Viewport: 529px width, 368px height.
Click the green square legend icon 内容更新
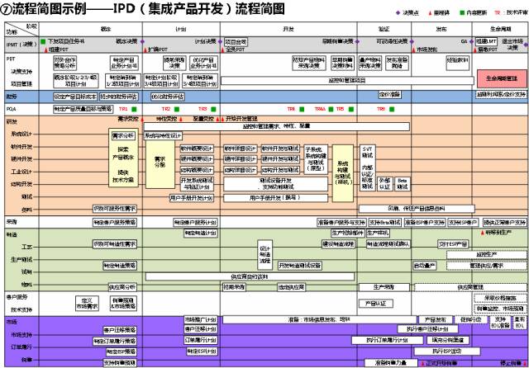click(x=462, y=13)
